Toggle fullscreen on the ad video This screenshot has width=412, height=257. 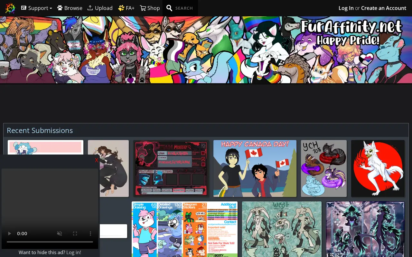(75, 234)
